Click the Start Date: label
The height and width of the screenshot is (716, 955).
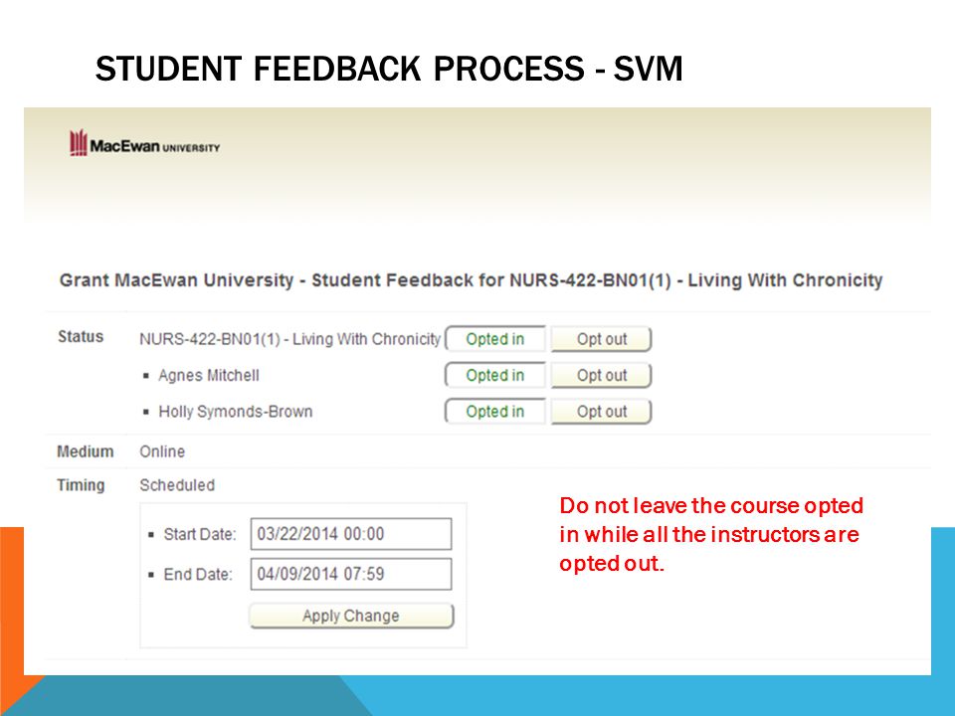[200, 535]
